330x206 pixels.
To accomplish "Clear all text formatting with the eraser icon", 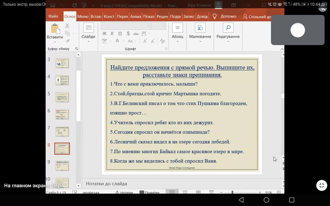I will coord(162,41).
